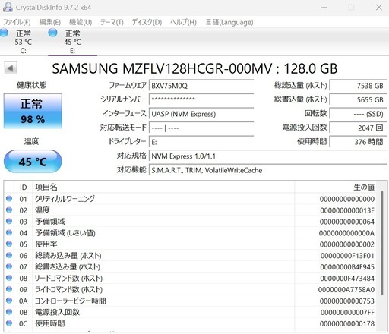Open the テーマ(T) menu
The image size is (389, 334).
(x=112, y=22)
